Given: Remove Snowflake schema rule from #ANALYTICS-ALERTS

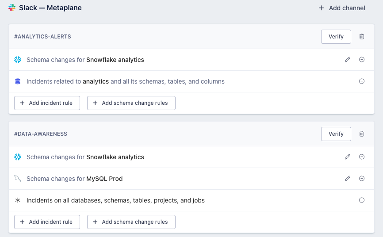Looking at the screenshot, I should coord(362,60).
